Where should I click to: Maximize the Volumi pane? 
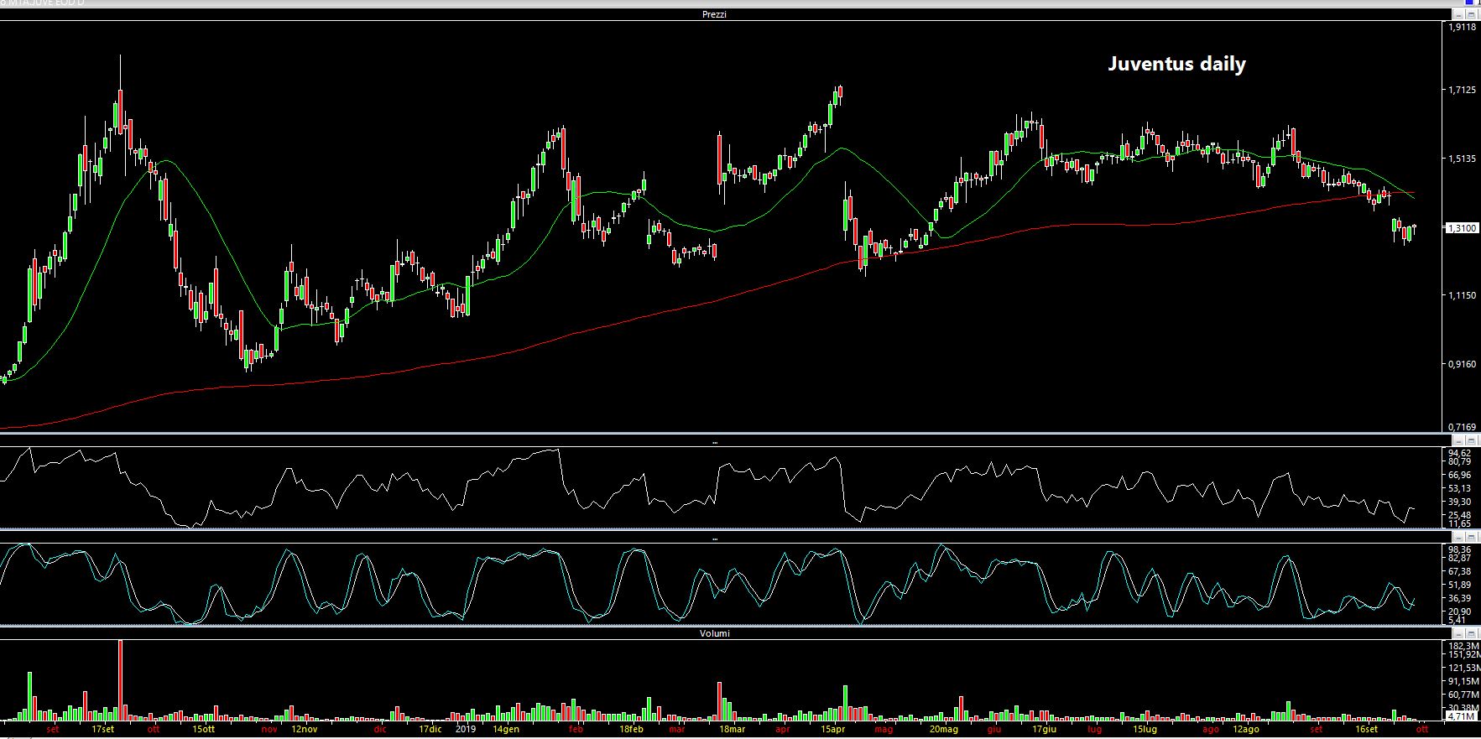1471,633
